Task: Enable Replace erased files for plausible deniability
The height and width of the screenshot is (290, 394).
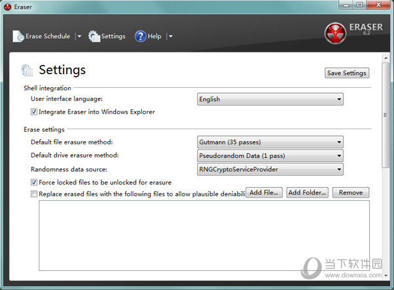Action: 34,194
